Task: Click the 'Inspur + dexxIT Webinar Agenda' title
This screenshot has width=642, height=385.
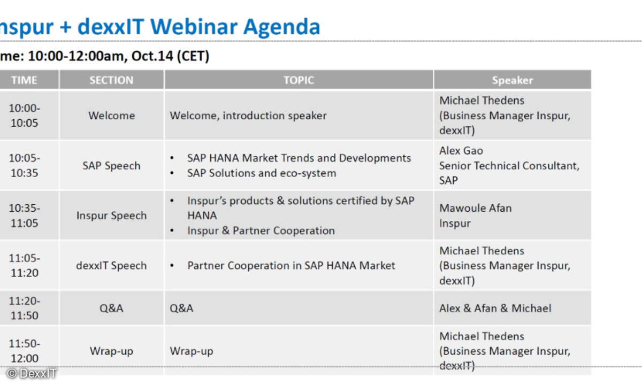Action: [159, 26]
